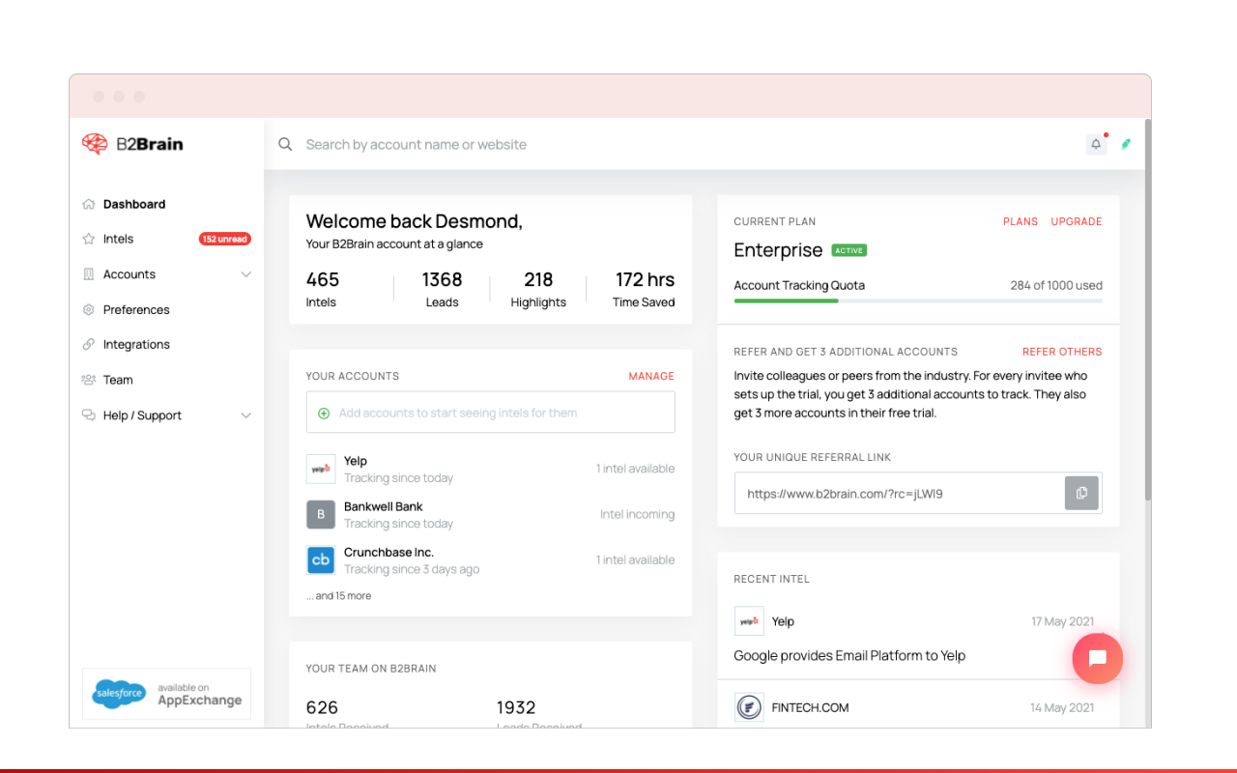This screenshot has height=773, width=1237.
Task: Open the floating chat bubble
Action: tap(1097, 658)
